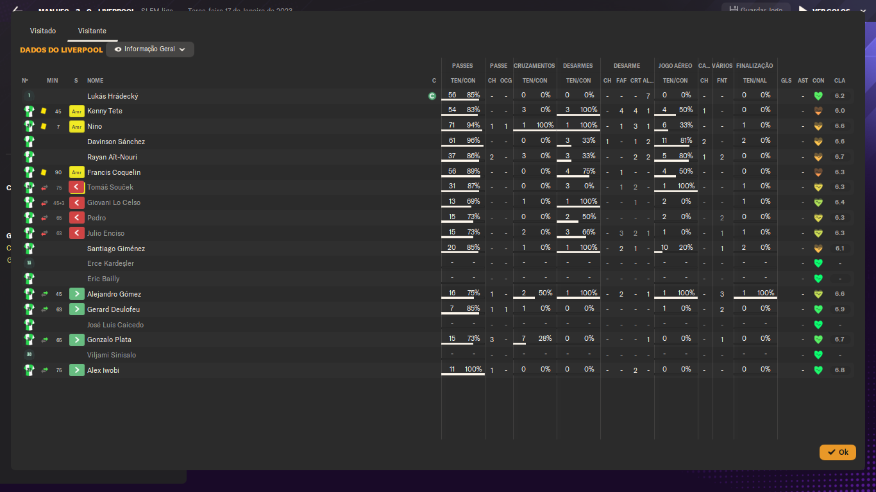The height and width of the screenshot is (492, 876).
Task: Sort by the CLA rating column header
Action: coord(839,81)
